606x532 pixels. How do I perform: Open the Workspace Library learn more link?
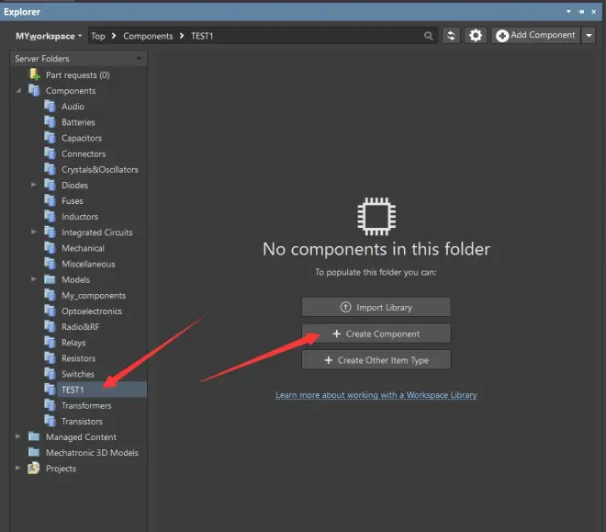pyautogui.click(x=376, y=395)
